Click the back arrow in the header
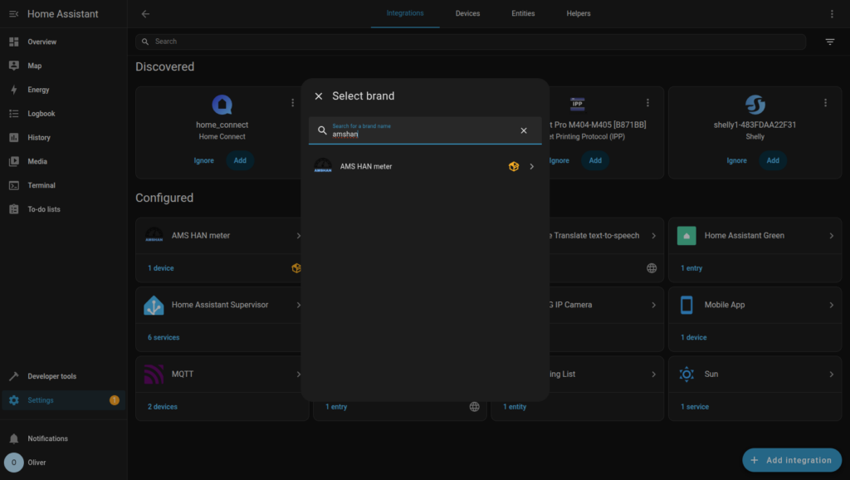The image size is (850, 480). coord(145,14)
